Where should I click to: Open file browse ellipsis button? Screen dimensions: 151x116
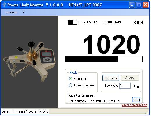[x=136, y=100]
